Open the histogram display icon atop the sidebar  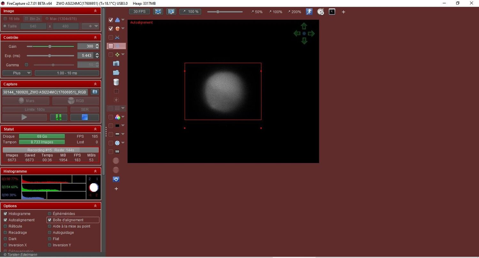[118, 20]
